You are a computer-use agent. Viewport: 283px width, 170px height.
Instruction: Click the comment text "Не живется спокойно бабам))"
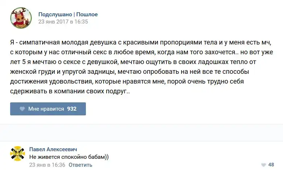68,157
